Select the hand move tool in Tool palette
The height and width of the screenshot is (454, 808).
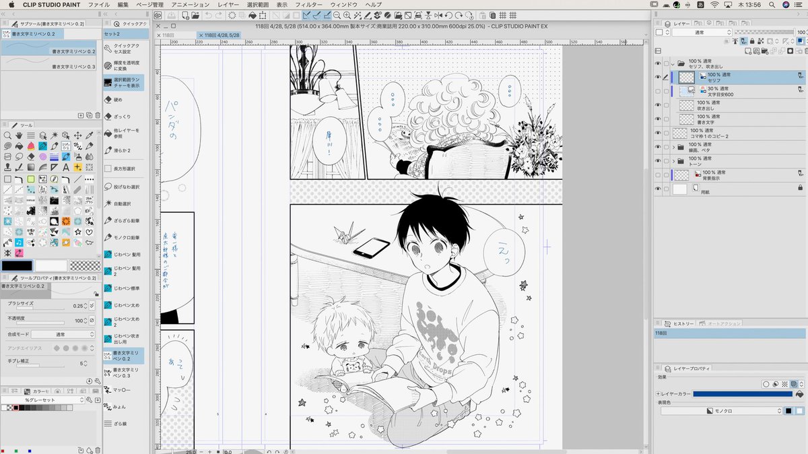[19, 135]
